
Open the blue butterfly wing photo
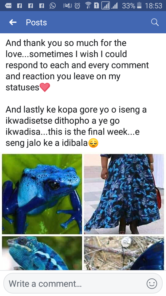124,253
